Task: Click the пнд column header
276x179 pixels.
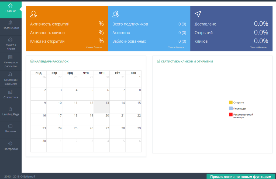Action: click(x=39, y=73)
